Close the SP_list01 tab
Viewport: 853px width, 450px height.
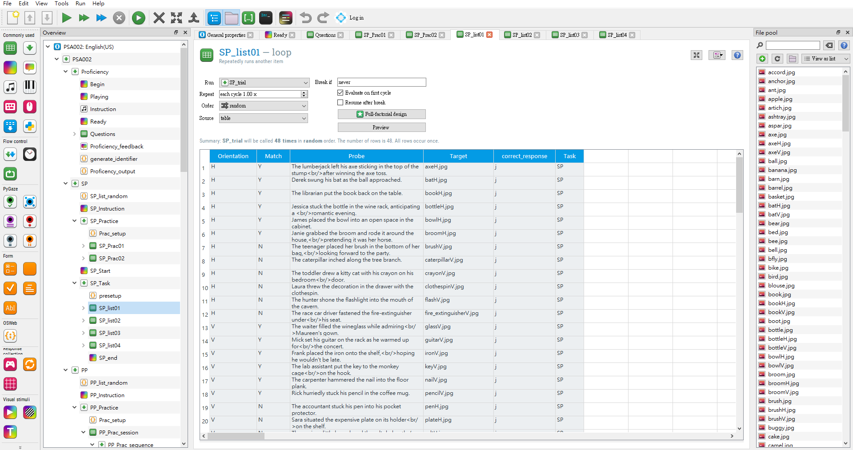(x=489, y=35)
